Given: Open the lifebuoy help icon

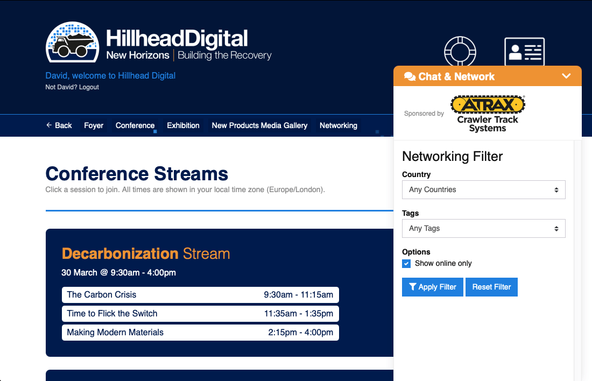Looking at the screenshot, I should coord(460,51).
